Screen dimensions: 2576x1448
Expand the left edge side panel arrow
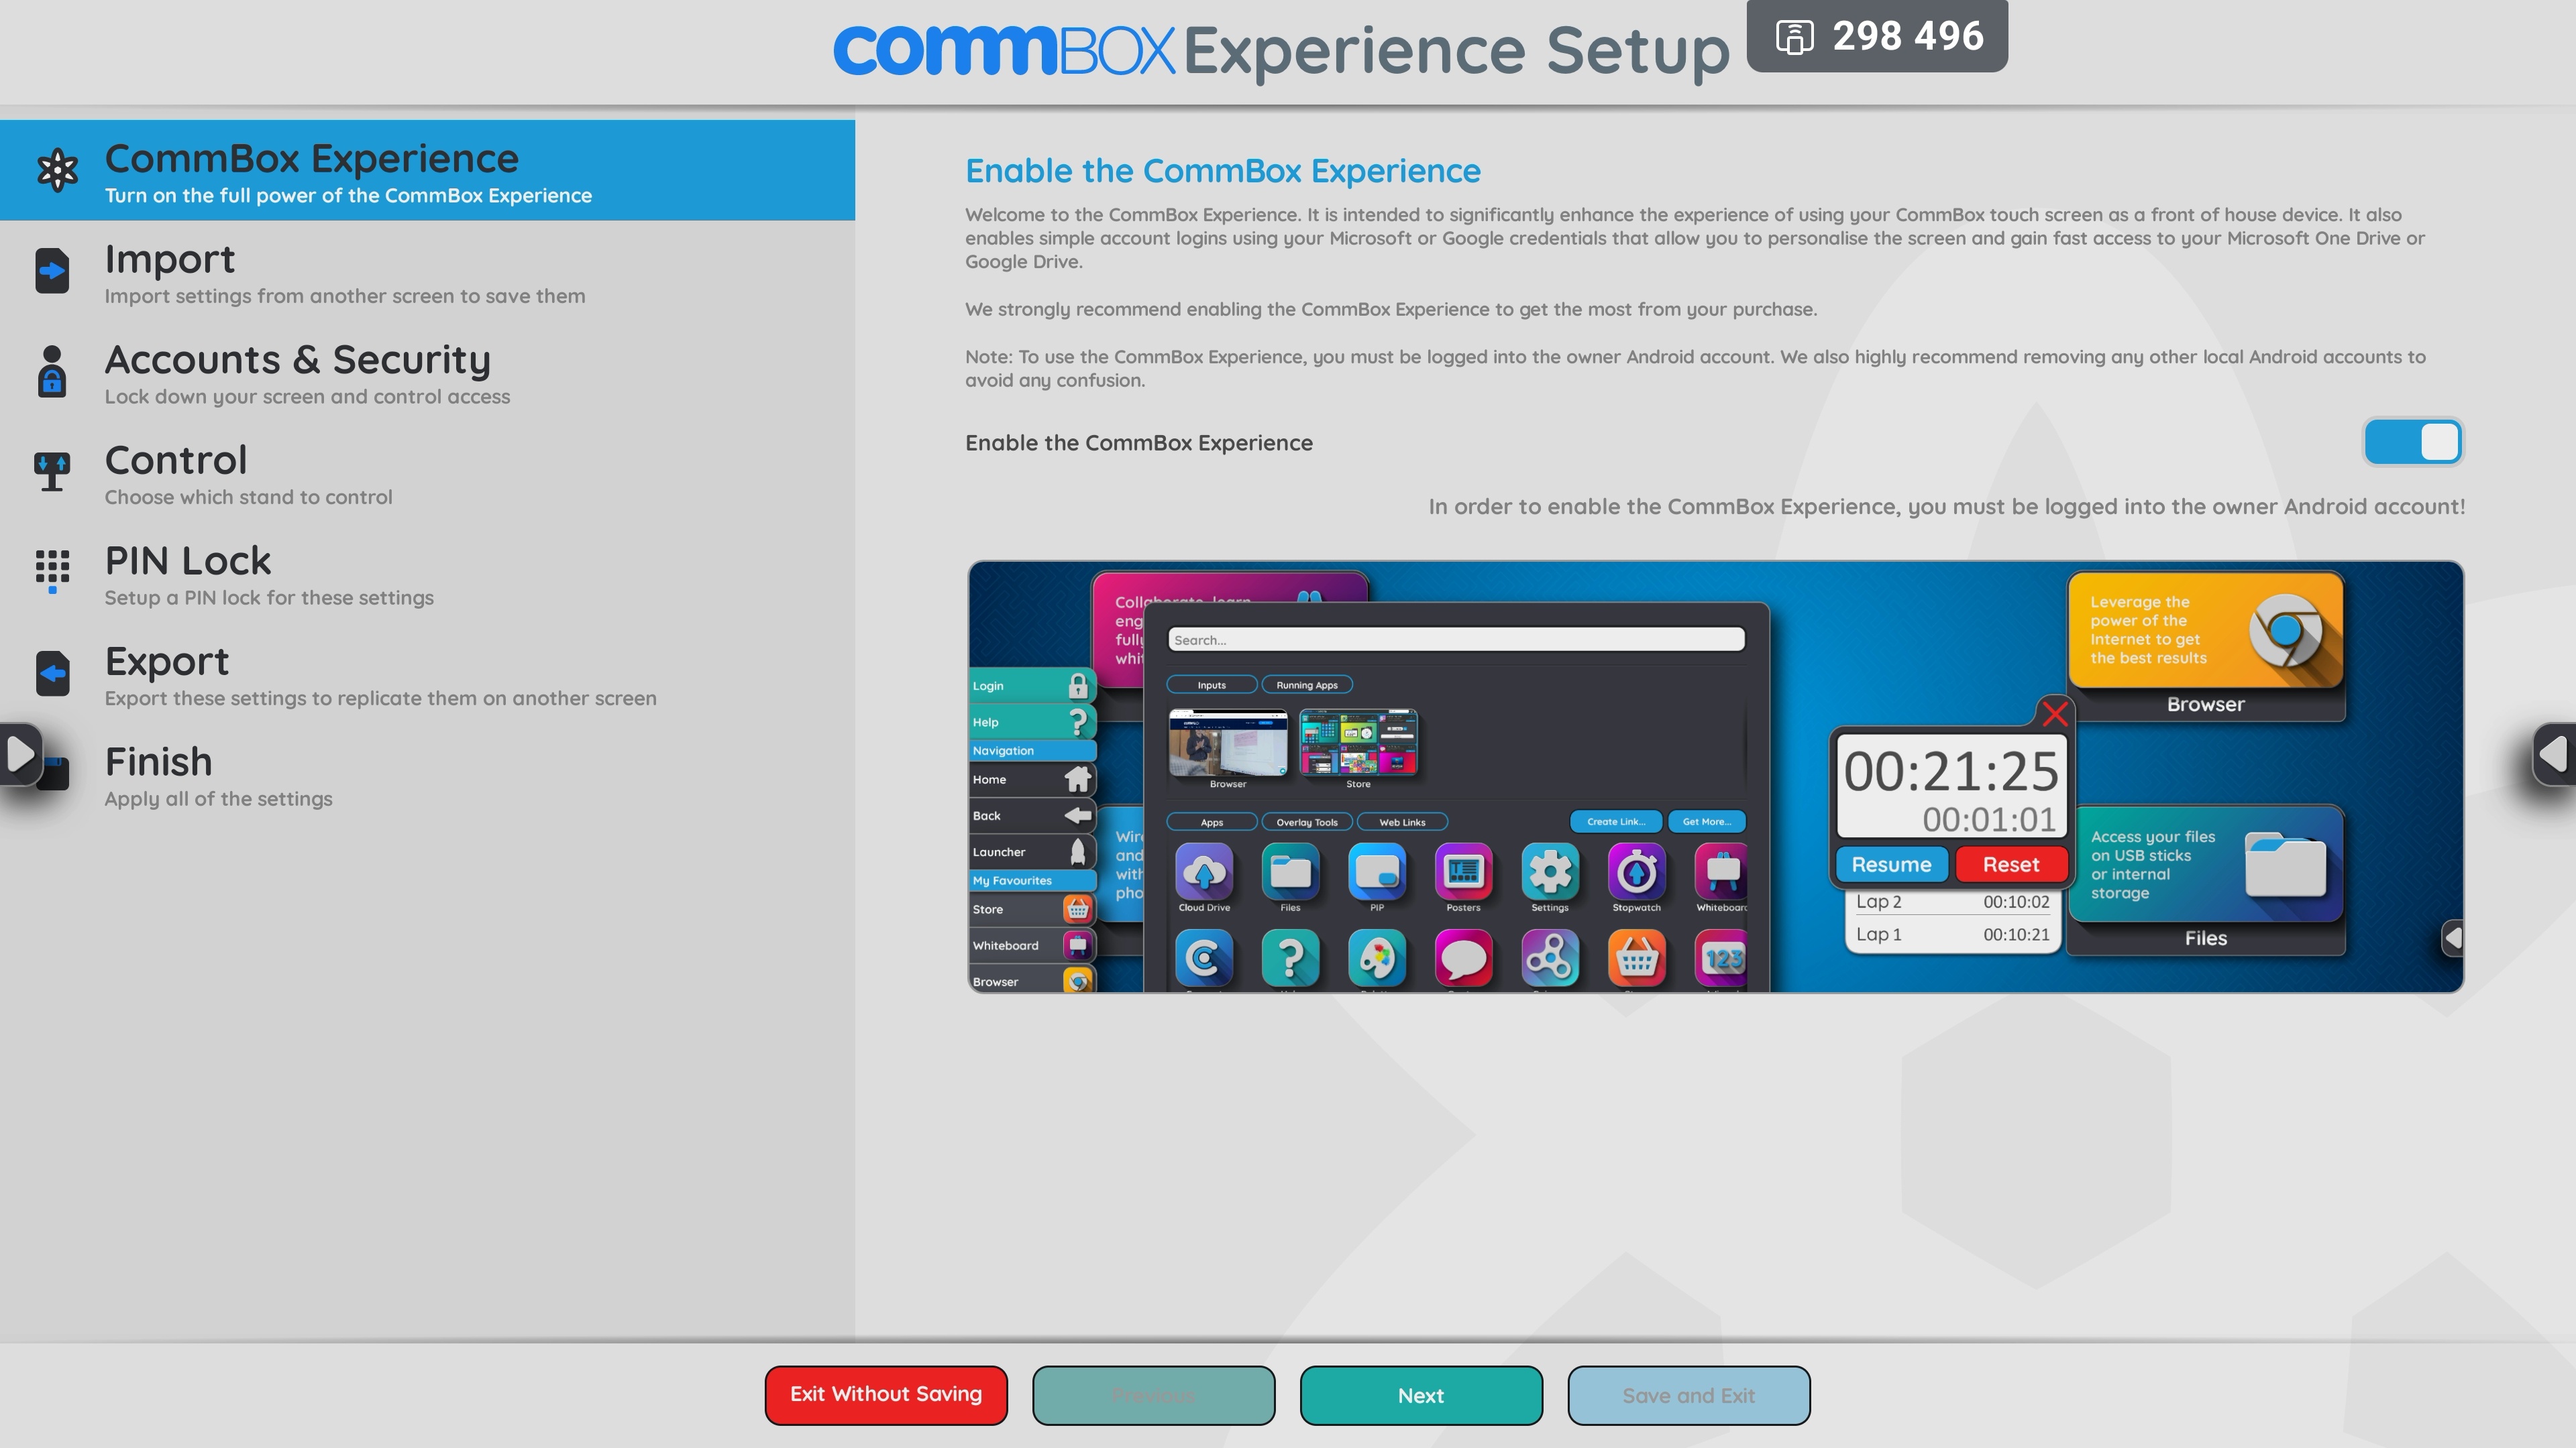20,753
